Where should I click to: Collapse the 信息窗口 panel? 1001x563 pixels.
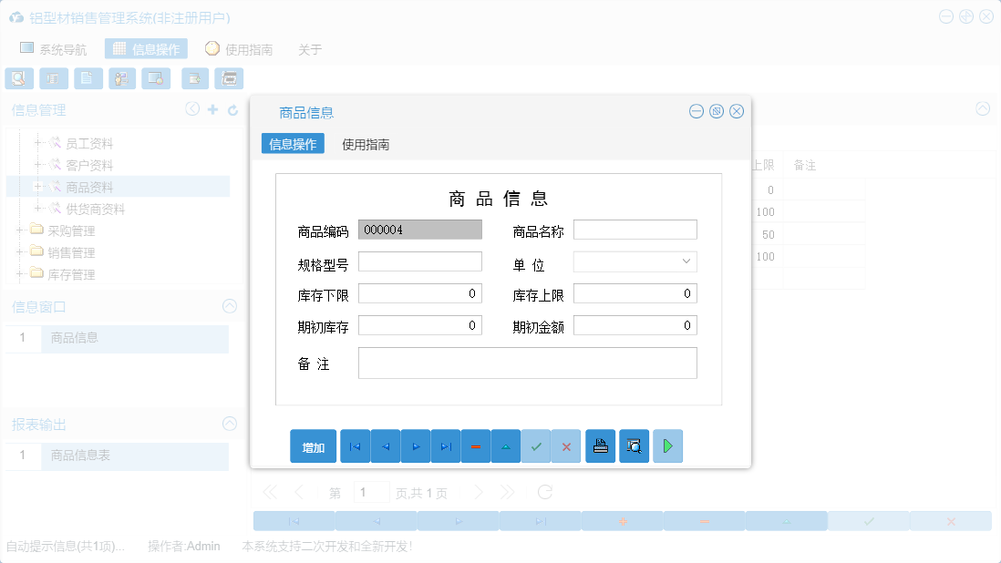coord(229,307)
